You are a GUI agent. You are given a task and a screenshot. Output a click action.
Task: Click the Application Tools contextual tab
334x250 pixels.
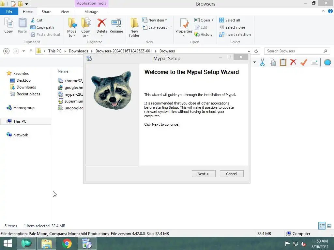point(91,3)
